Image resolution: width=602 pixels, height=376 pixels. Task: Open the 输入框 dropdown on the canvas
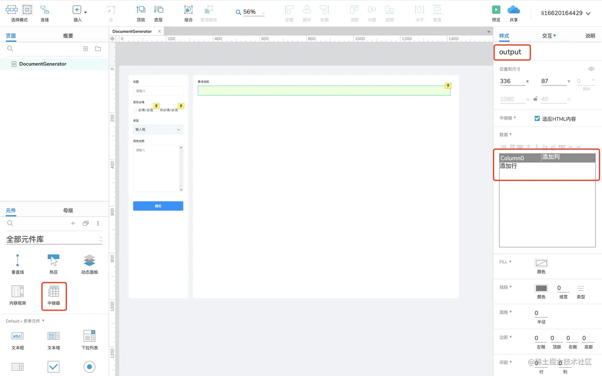(158, 129)
